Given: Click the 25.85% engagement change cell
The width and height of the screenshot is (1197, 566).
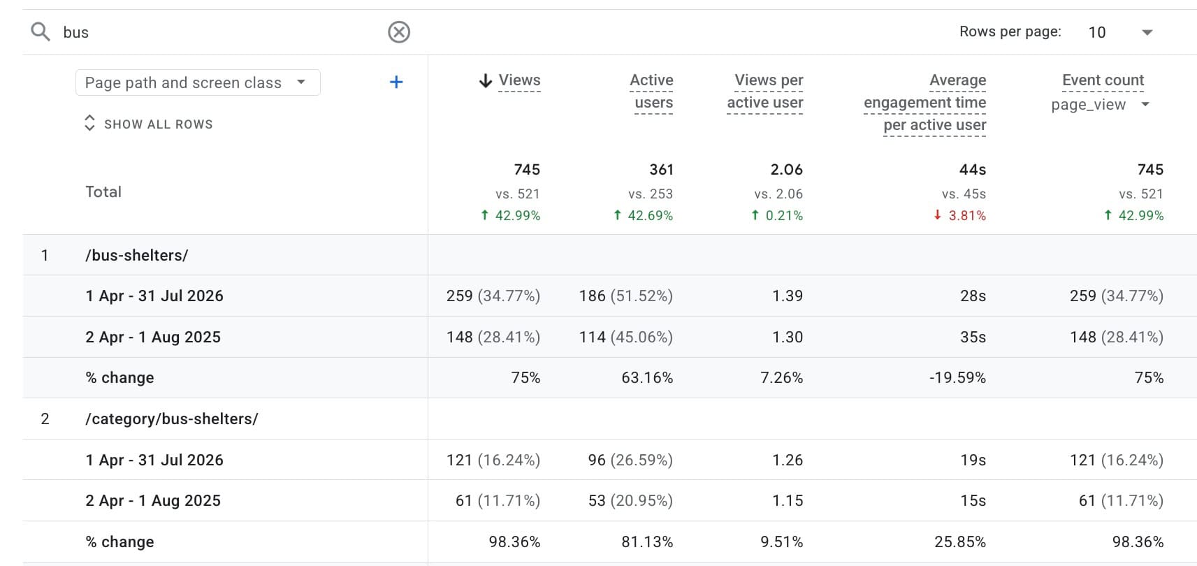Looking at the screenshot, I should (960, 542).
